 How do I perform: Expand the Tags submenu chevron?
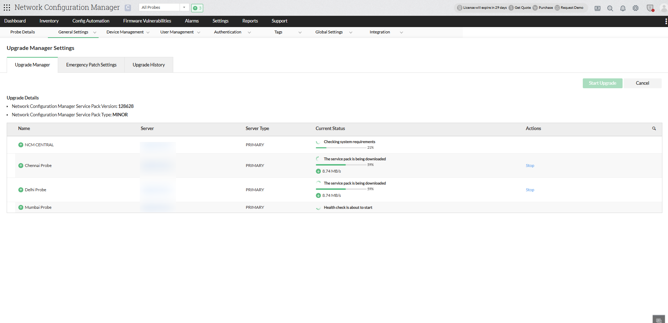point(300,32)
